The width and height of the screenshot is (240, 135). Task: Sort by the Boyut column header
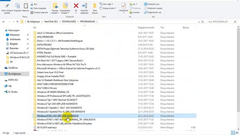pos(186,27)
